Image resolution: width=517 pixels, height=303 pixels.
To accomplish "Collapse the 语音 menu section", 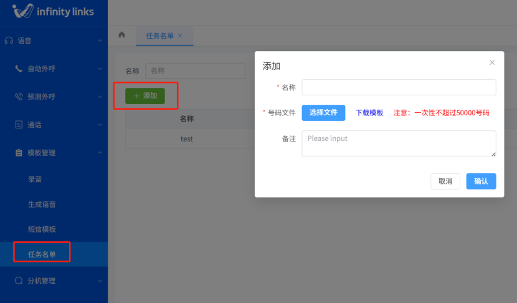I will 100,41.
